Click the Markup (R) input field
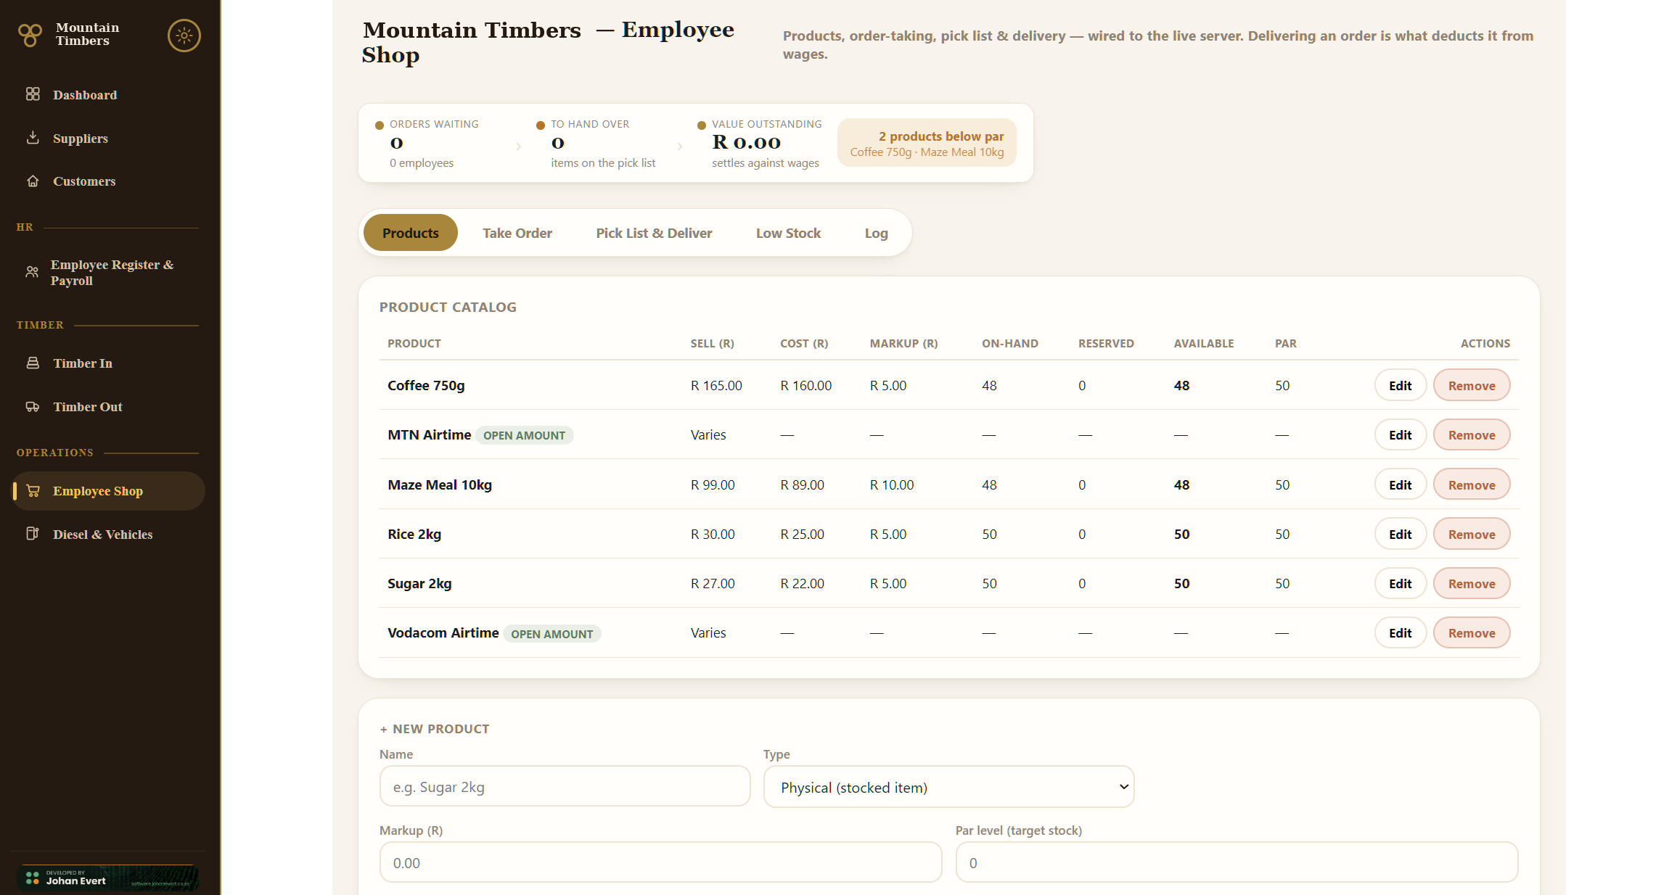 [x=660, y=862]
